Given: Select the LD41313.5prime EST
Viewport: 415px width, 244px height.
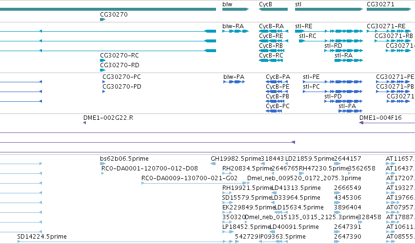Looking at the screenshot, I should coord(274,193).
